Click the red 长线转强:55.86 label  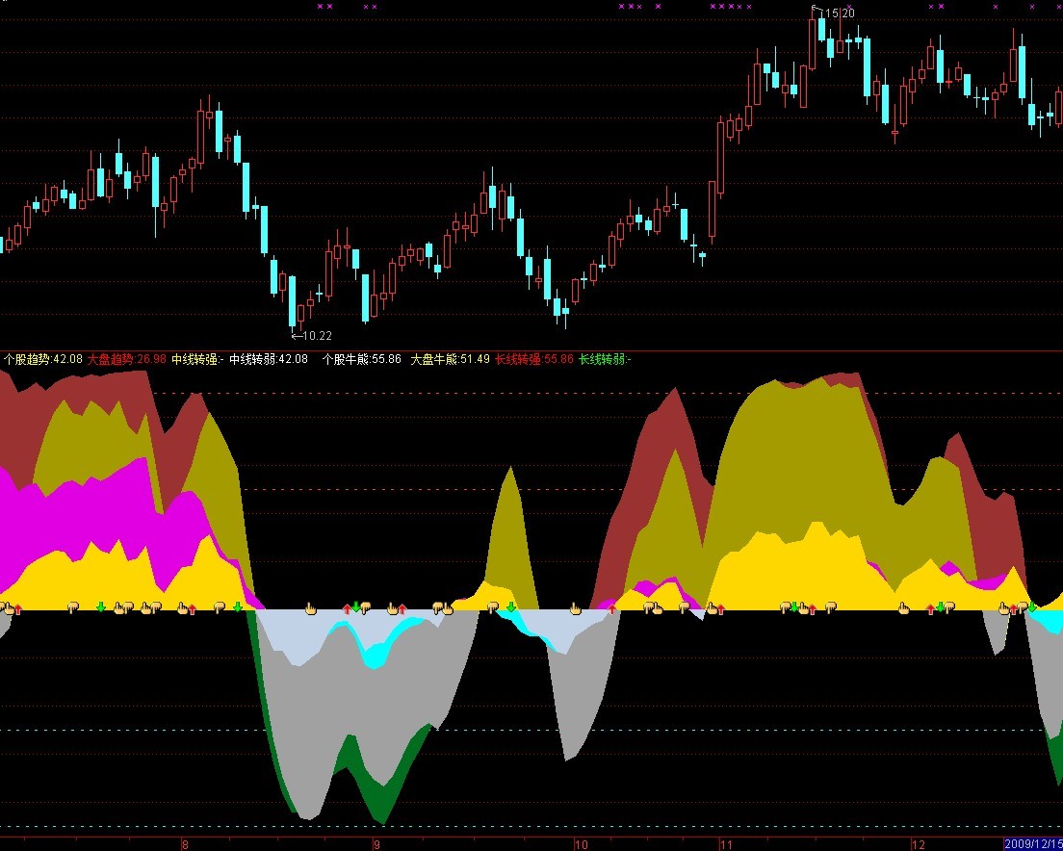(x=534, y=359)
